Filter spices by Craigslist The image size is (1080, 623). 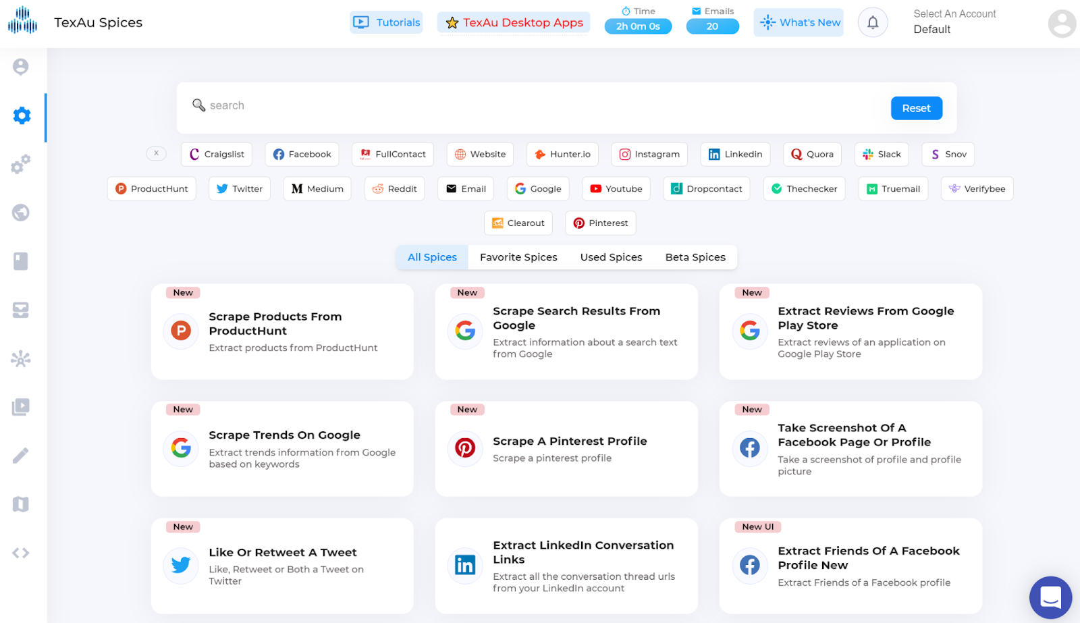coord(217,154)
